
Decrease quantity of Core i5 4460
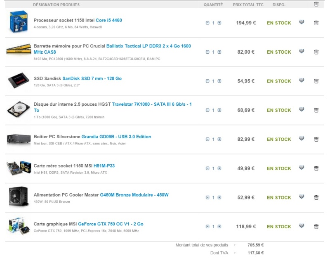coord(207,23)
